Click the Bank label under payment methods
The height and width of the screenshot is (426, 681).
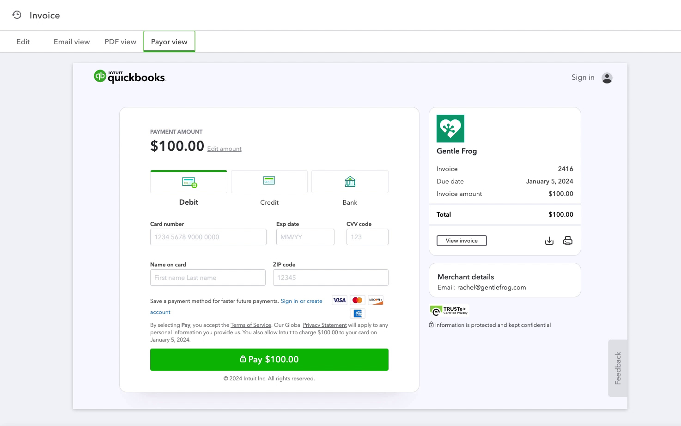(x=350, y=202)
